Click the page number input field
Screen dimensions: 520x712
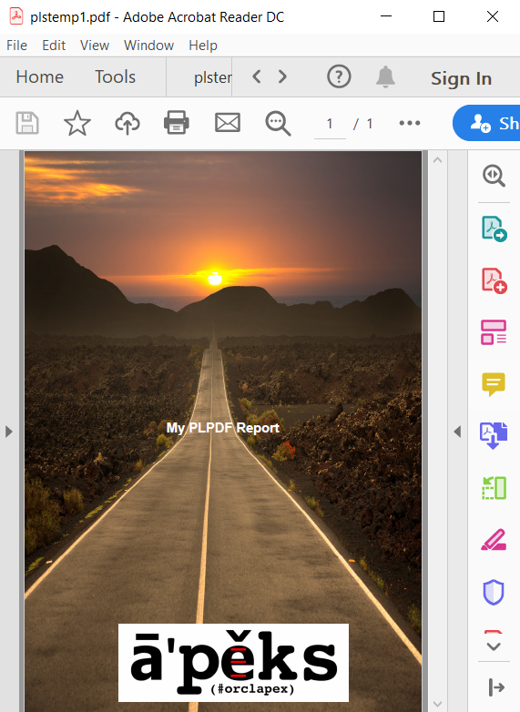pyautogui.click(x=330, y=124)
